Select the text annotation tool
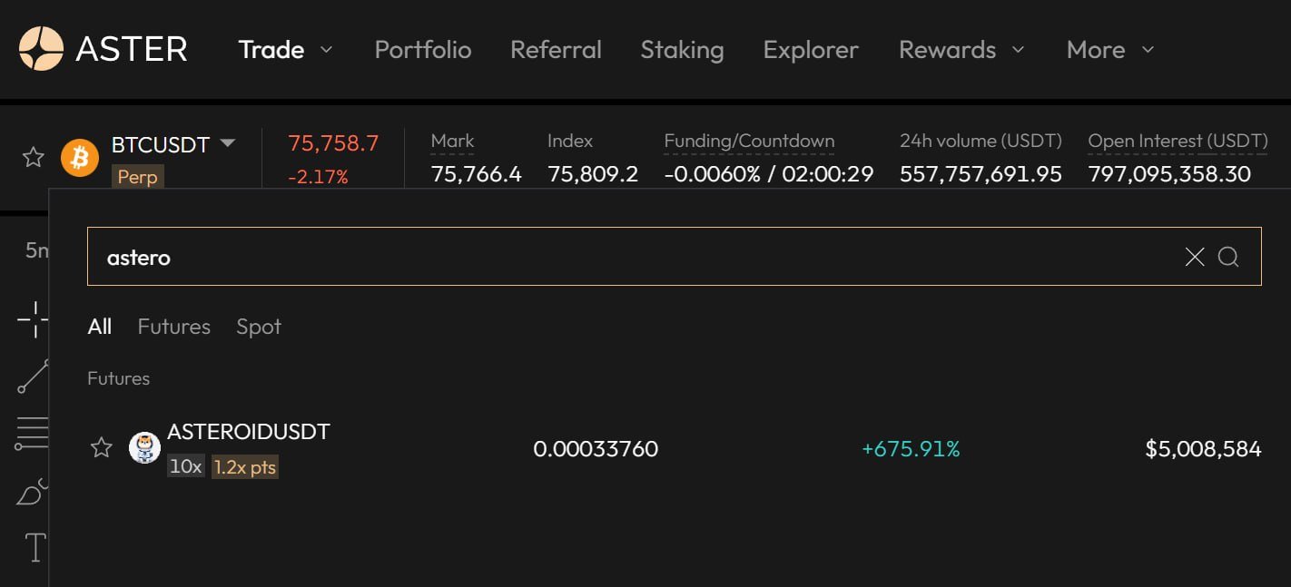This screenshot has width=1291, height=587. click(34, 547)
